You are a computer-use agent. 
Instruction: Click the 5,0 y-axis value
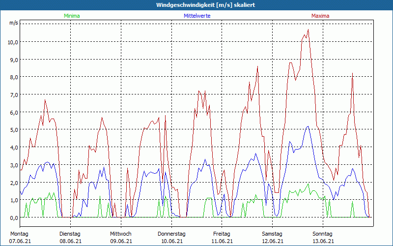[x=14, y=130]
